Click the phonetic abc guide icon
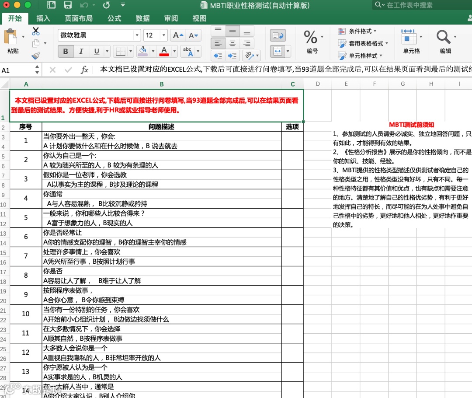The height and width of the screenshot is (398, 472). pyautogui.click(x=188, y=52)
